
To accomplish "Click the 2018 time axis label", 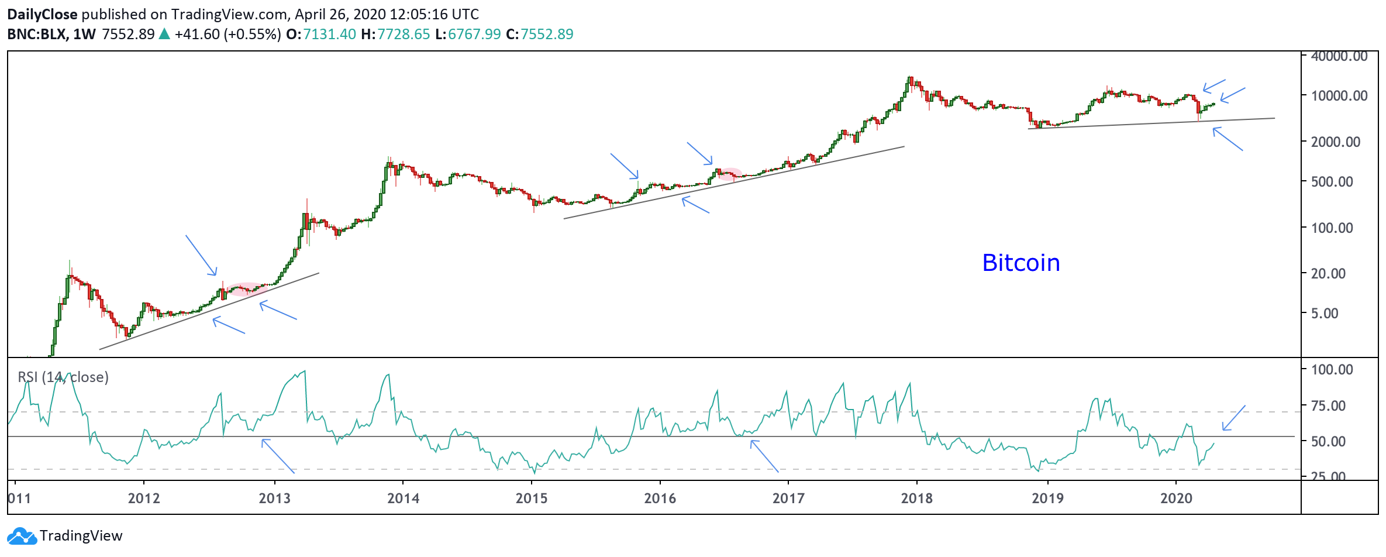I will (x=917, y=498).
